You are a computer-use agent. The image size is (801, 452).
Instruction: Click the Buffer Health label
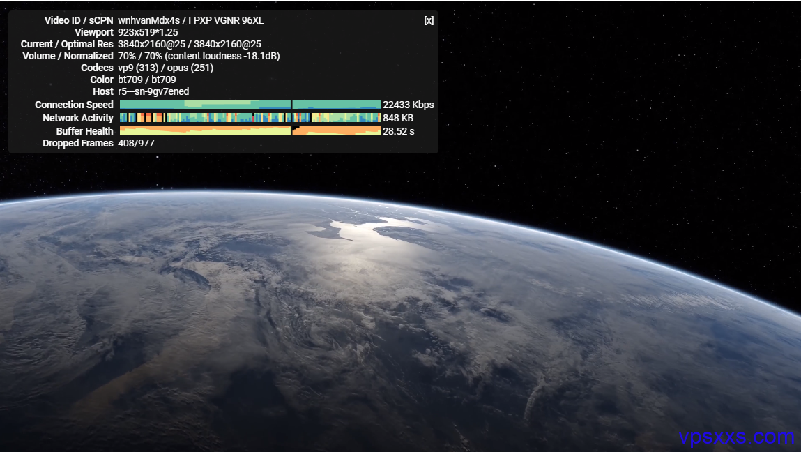[x=85, y=131]
